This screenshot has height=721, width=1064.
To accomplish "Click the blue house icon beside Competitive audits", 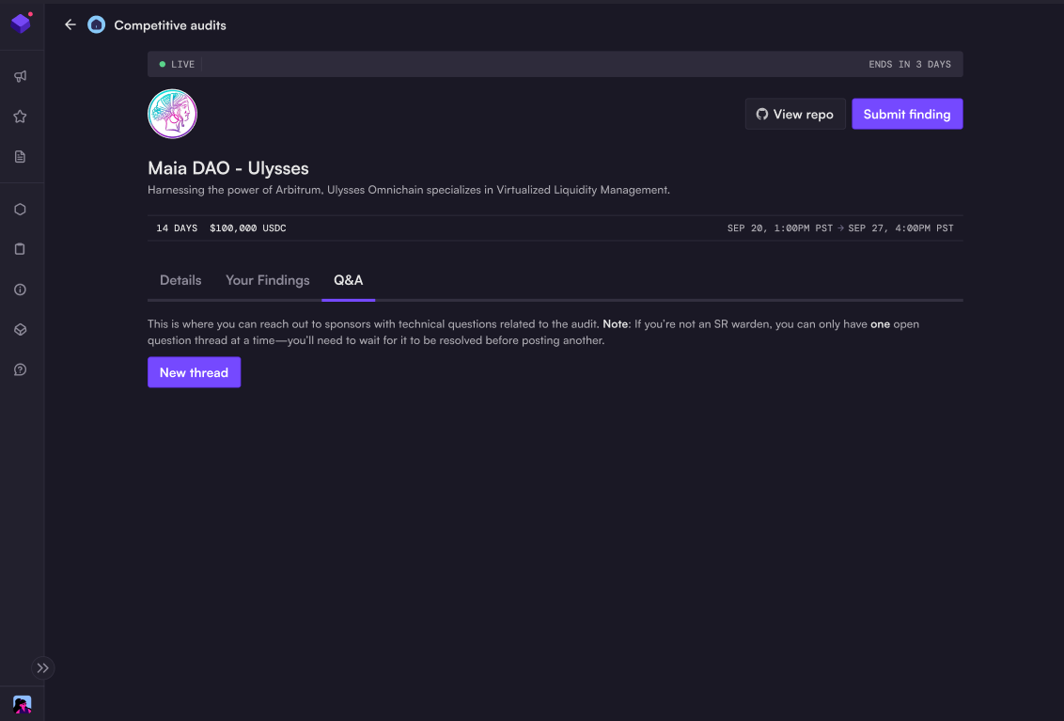I will (x=96, y=25).
